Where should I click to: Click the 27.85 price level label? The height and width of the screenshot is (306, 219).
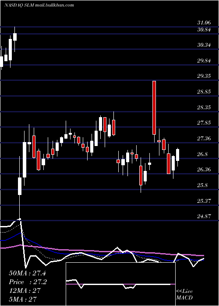(x=204, y=123)
